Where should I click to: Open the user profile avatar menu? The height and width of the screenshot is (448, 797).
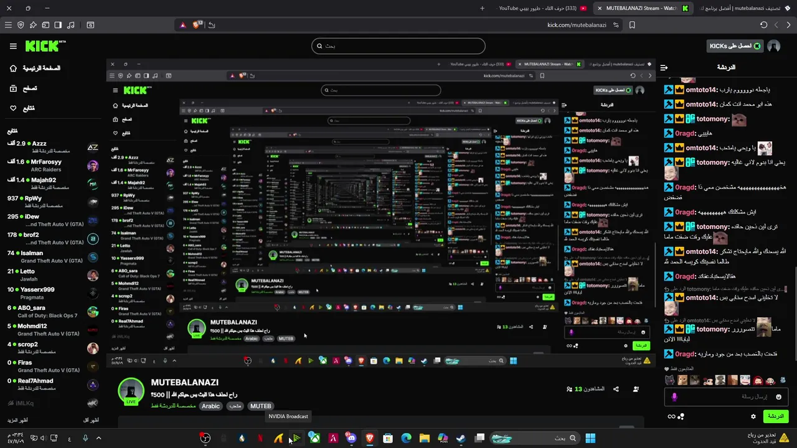(774, 46)
